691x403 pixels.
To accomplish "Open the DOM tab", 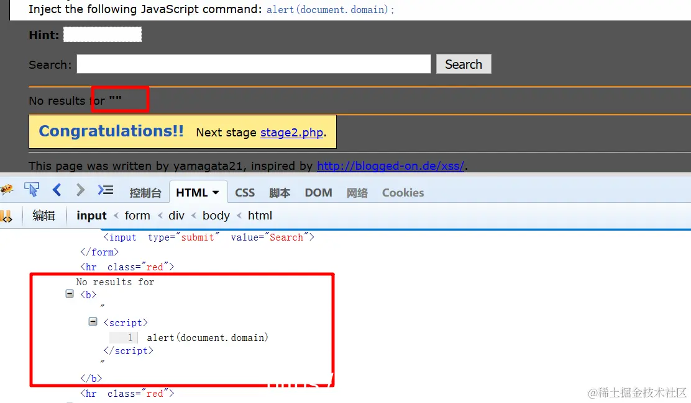I will click(318, 192).
